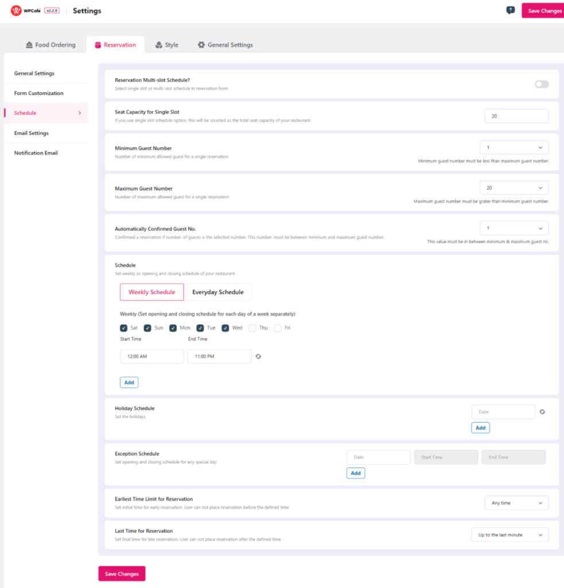Viewport: 564px width, 588px height.
Task: Click Add button under weekly schedule
Action: (129, 382)
